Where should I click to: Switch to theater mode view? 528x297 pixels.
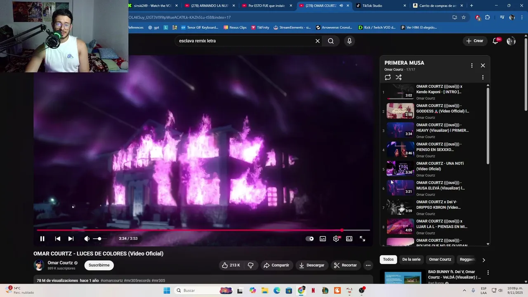point(349,238)
